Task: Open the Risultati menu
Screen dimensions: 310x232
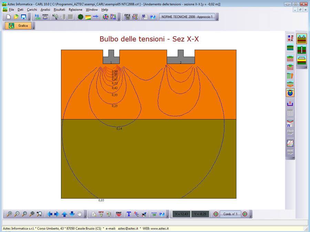Action: pos(59,10)
